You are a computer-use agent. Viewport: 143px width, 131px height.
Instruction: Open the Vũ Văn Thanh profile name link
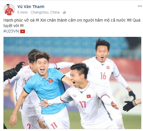(x=31, y=7)
